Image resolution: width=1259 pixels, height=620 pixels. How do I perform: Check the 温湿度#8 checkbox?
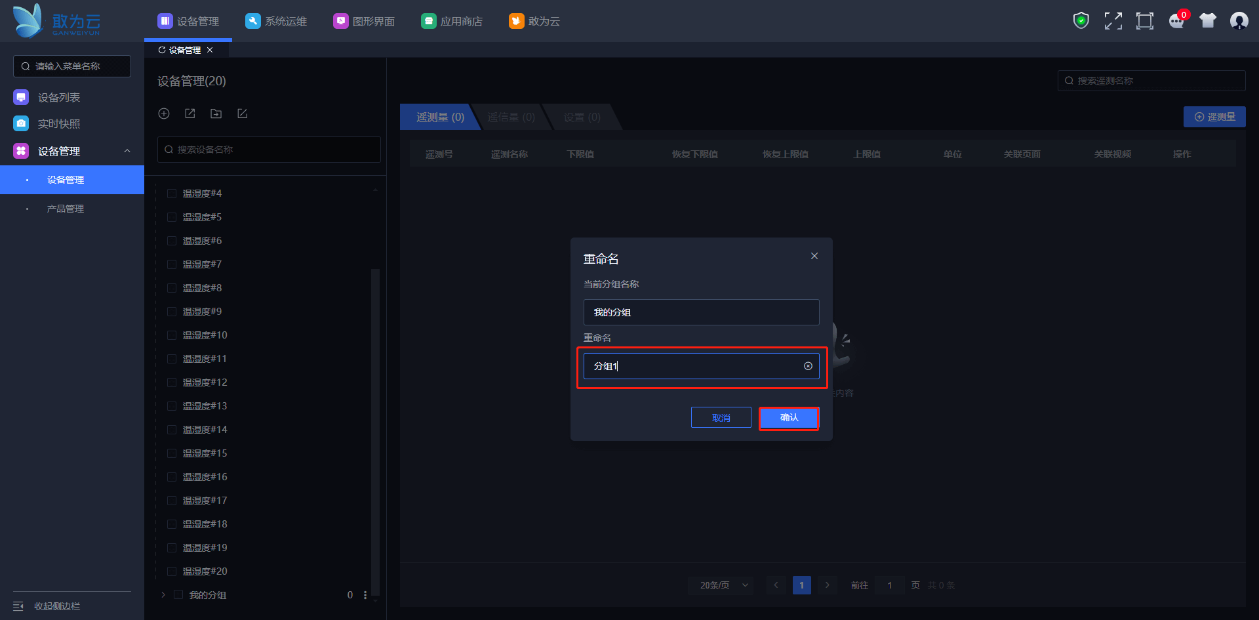(x=172, y=288)
